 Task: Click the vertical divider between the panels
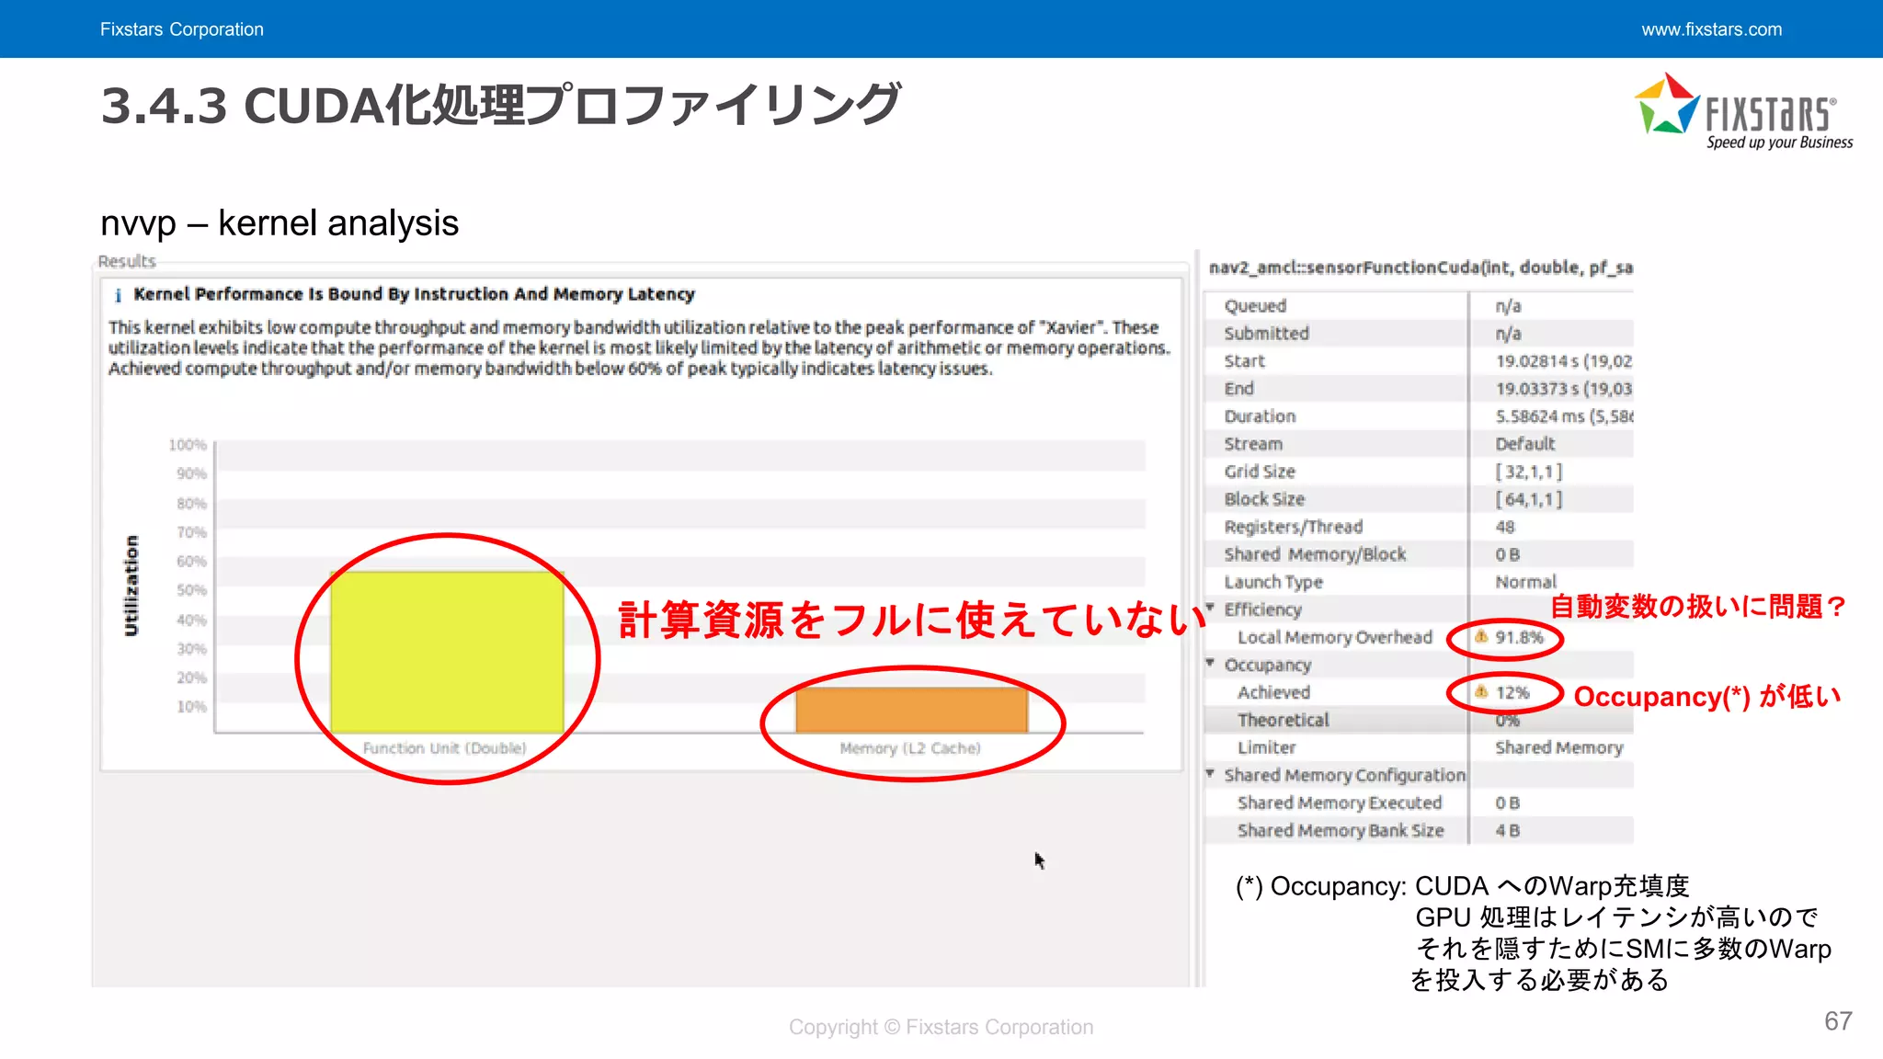pyautogui.click(x=1196, y=618)
